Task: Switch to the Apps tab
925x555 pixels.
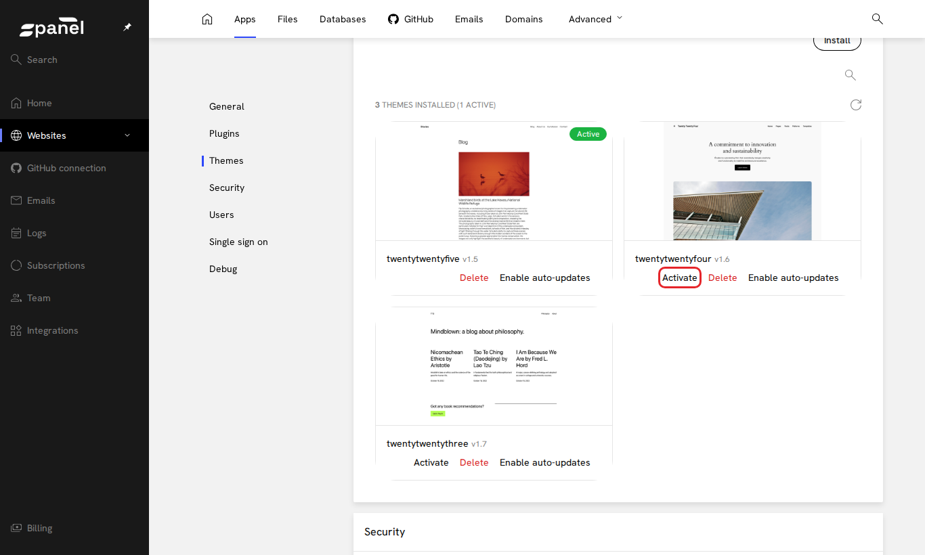Action: [245, 19]
